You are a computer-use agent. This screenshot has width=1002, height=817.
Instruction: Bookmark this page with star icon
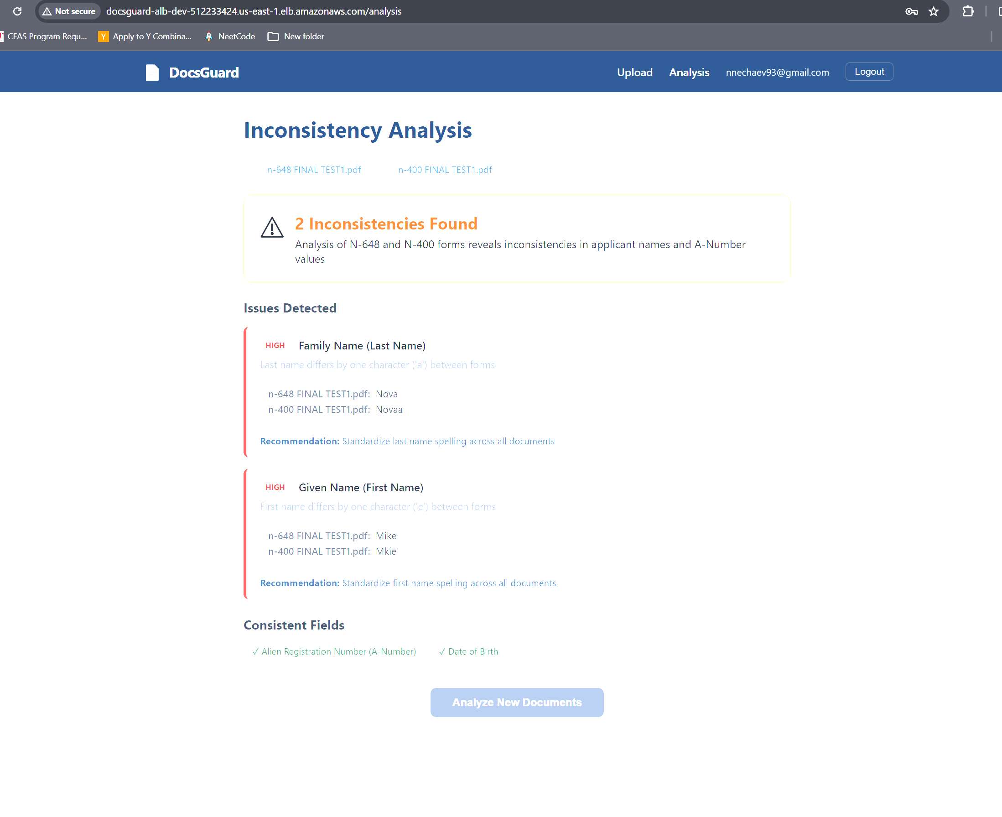[x=933, y=11]
